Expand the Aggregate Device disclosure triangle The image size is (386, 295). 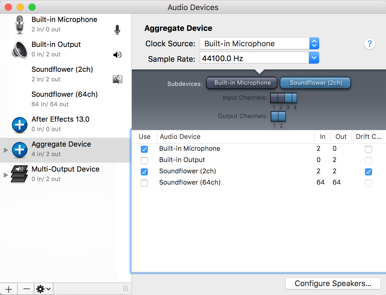click(6, 150)
